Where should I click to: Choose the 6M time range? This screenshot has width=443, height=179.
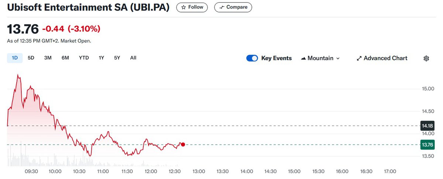coord(65,58)
